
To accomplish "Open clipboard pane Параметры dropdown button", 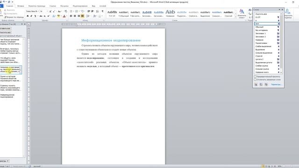I will tap(5, 161).
